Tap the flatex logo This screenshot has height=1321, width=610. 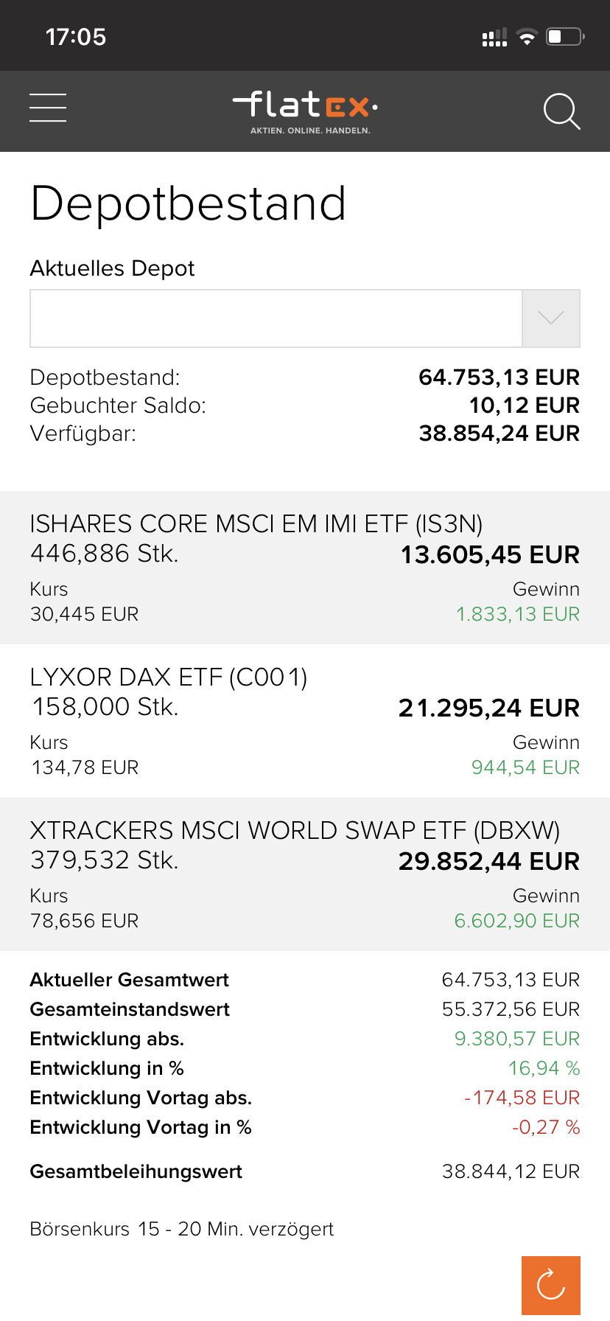[305, 112]
